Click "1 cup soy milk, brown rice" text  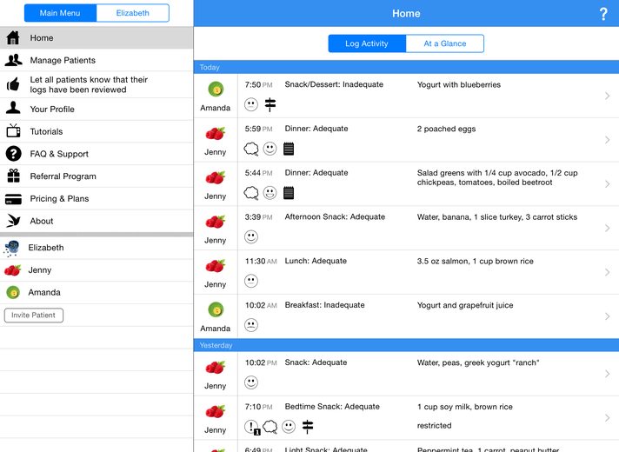tap(464, 407)
